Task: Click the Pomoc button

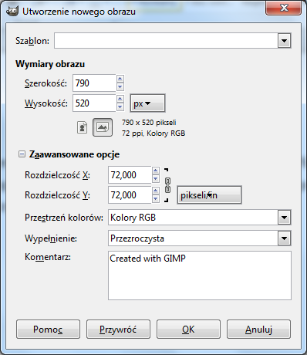Action: coord(48,329)
